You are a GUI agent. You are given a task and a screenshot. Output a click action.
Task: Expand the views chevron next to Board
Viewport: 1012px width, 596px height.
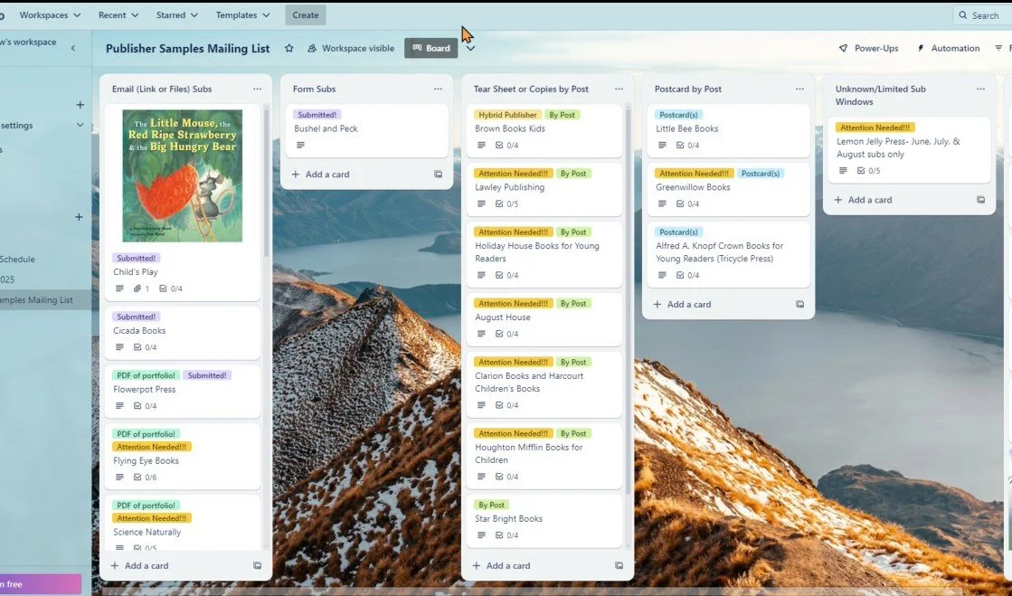[470, 49]
